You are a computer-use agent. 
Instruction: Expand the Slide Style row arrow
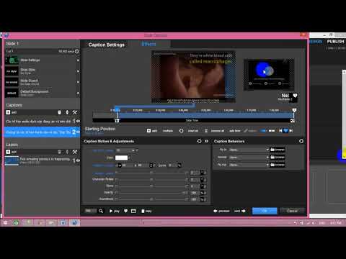78,71
